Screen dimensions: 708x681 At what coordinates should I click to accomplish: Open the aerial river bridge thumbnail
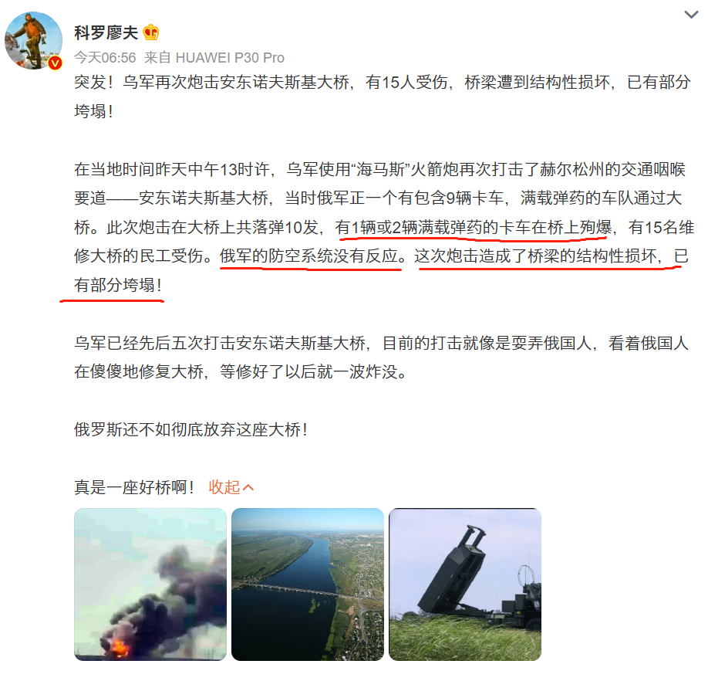308,584
